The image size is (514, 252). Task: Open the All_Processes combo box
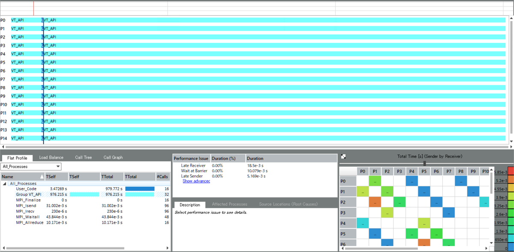pyautogui.click(x=31, y=167)
